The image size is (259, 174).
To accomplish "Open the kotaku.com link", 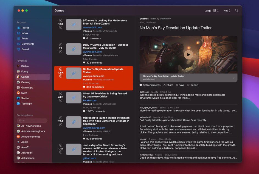I will [x=90, y=100].
